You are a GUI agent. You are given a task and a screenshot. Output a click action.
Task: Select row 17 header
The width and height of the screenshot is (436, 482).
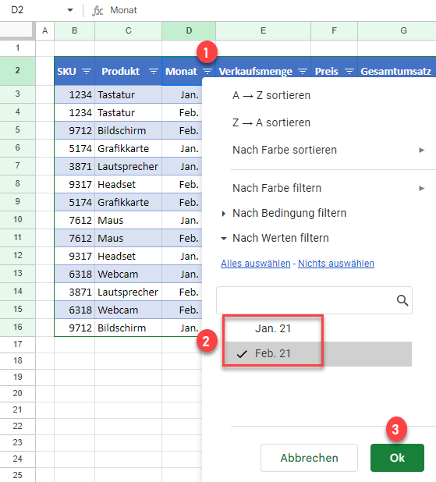coord(17,344)
